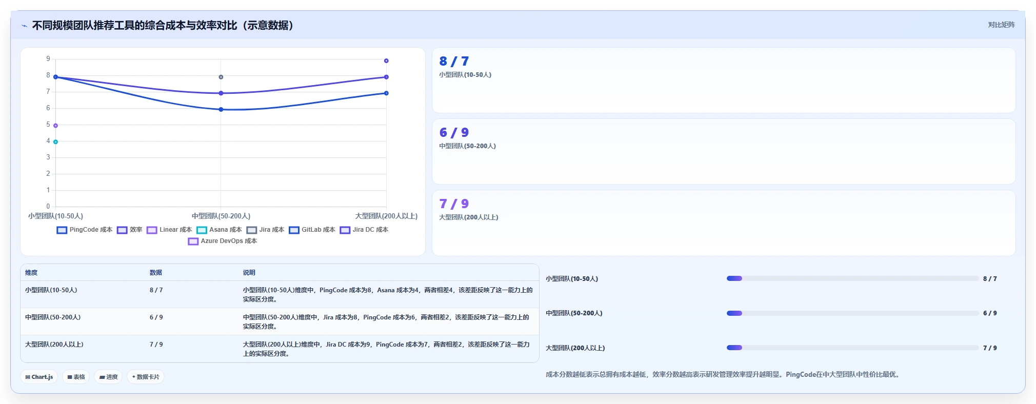Click the Linear cost point at value 5

pos(55,126)
